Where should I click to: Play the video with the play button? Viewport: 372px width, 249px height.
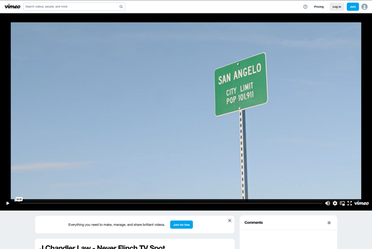(7, 203)
